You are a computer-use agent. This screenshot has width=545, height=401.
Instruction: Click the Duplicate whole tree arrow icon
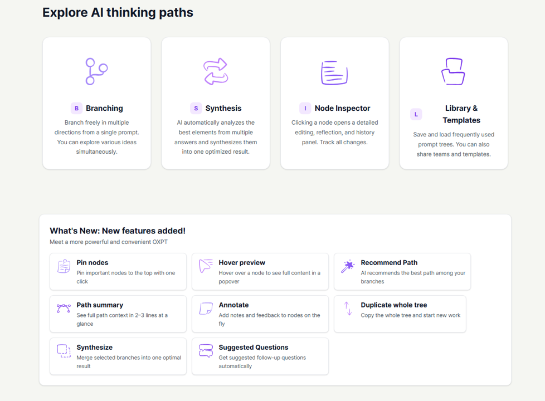coord(347,309)
